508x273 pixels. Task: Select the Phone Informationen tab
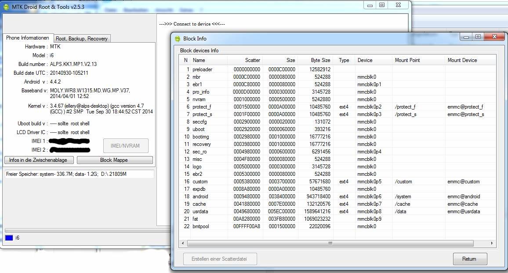click(28, 38)
